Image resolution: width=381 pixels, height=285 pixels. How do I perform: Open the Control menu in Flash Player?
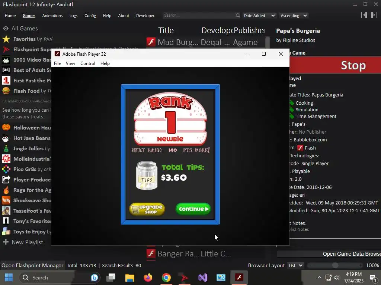88,63
